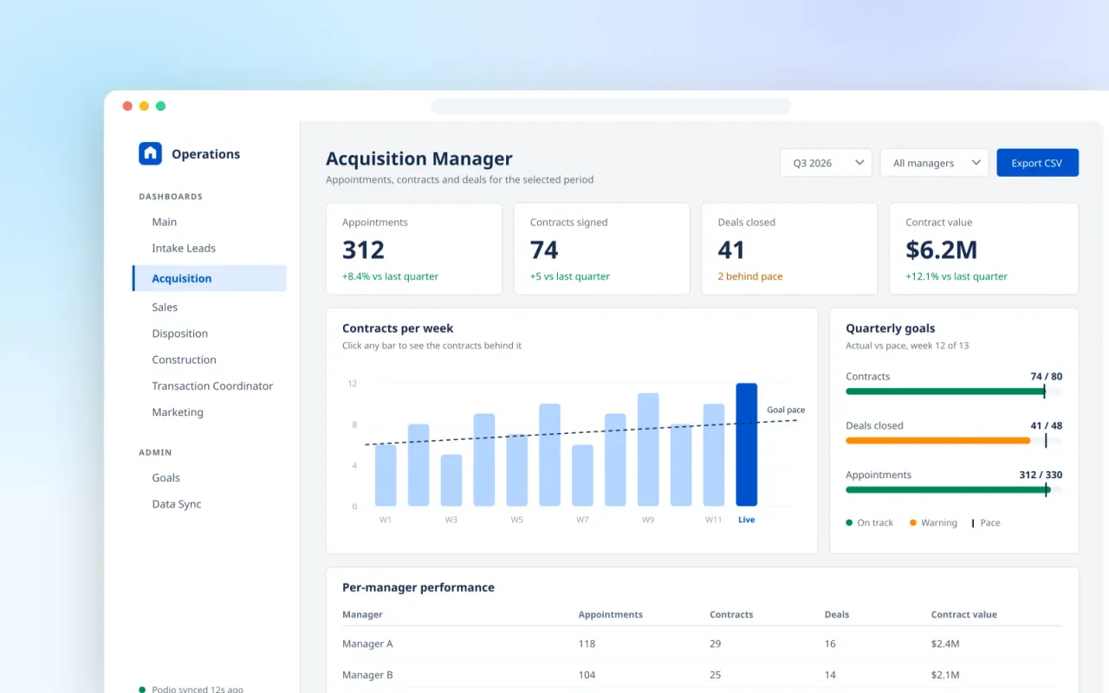Navigate to Disposition dashboard
The image size is (1109, 693).
pyautogui.click(x=180, y=334)
